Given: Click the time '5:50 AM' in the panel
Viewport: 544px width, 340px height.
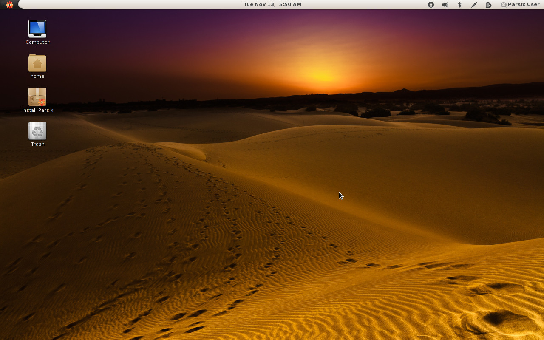Looking at the screenshot, I should tap(290, 5).
